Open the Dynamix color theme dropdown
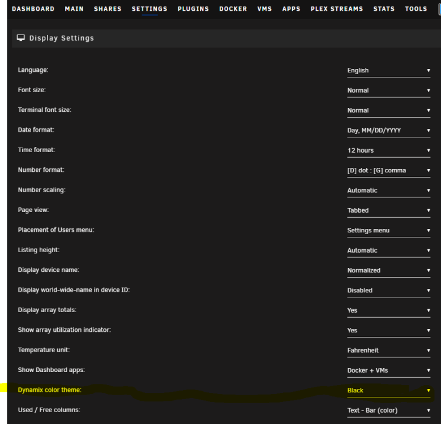The width and height of the screenshot is (441, 424). 389,391
